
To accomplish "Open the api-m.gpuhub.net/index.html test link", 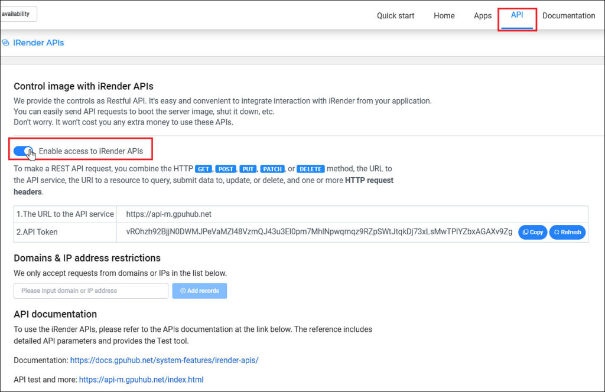I will 141,379.
